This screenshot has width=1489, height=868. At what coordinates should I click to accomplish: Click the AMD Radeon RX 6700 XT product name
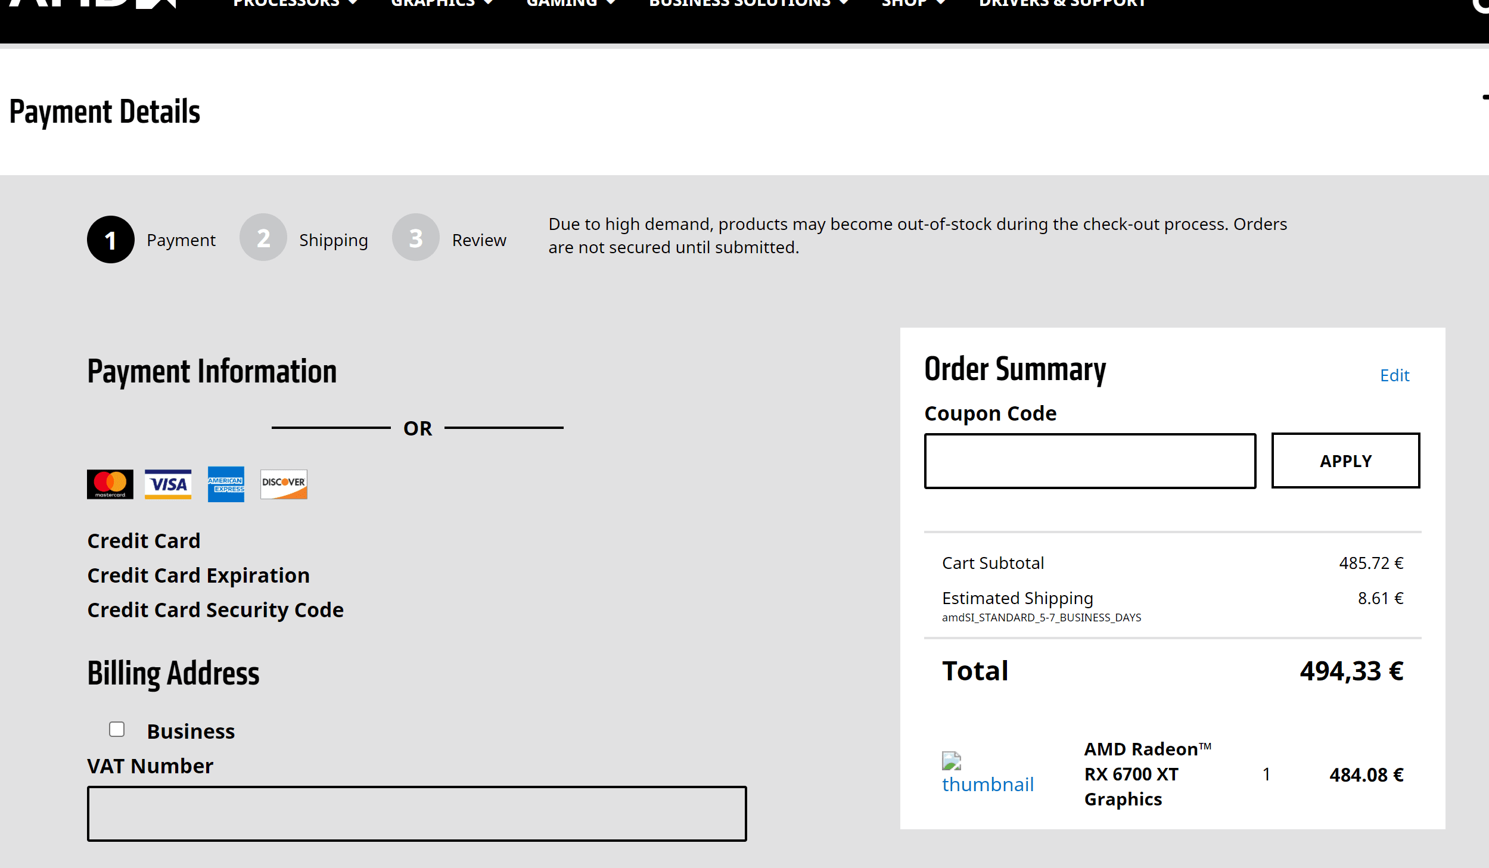click(x=1148, y=774)
